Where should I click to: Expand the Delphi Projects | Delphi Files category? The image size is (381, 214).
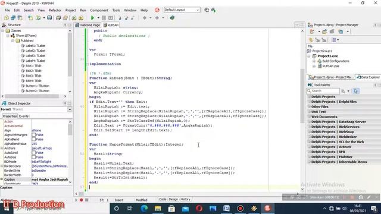[x=309, y=102]
